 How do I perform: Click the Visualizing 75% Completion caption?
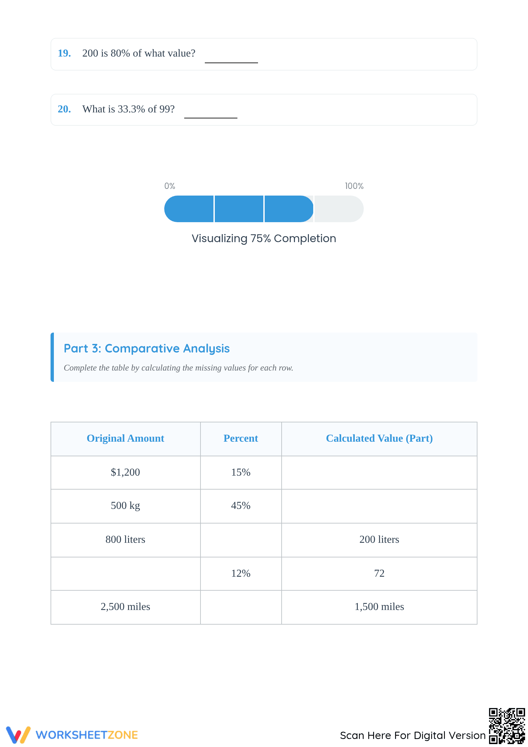point(264,238)
